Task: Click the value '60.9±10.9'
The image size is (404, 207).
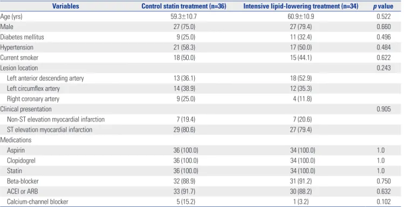Action: tap(300, 17)
